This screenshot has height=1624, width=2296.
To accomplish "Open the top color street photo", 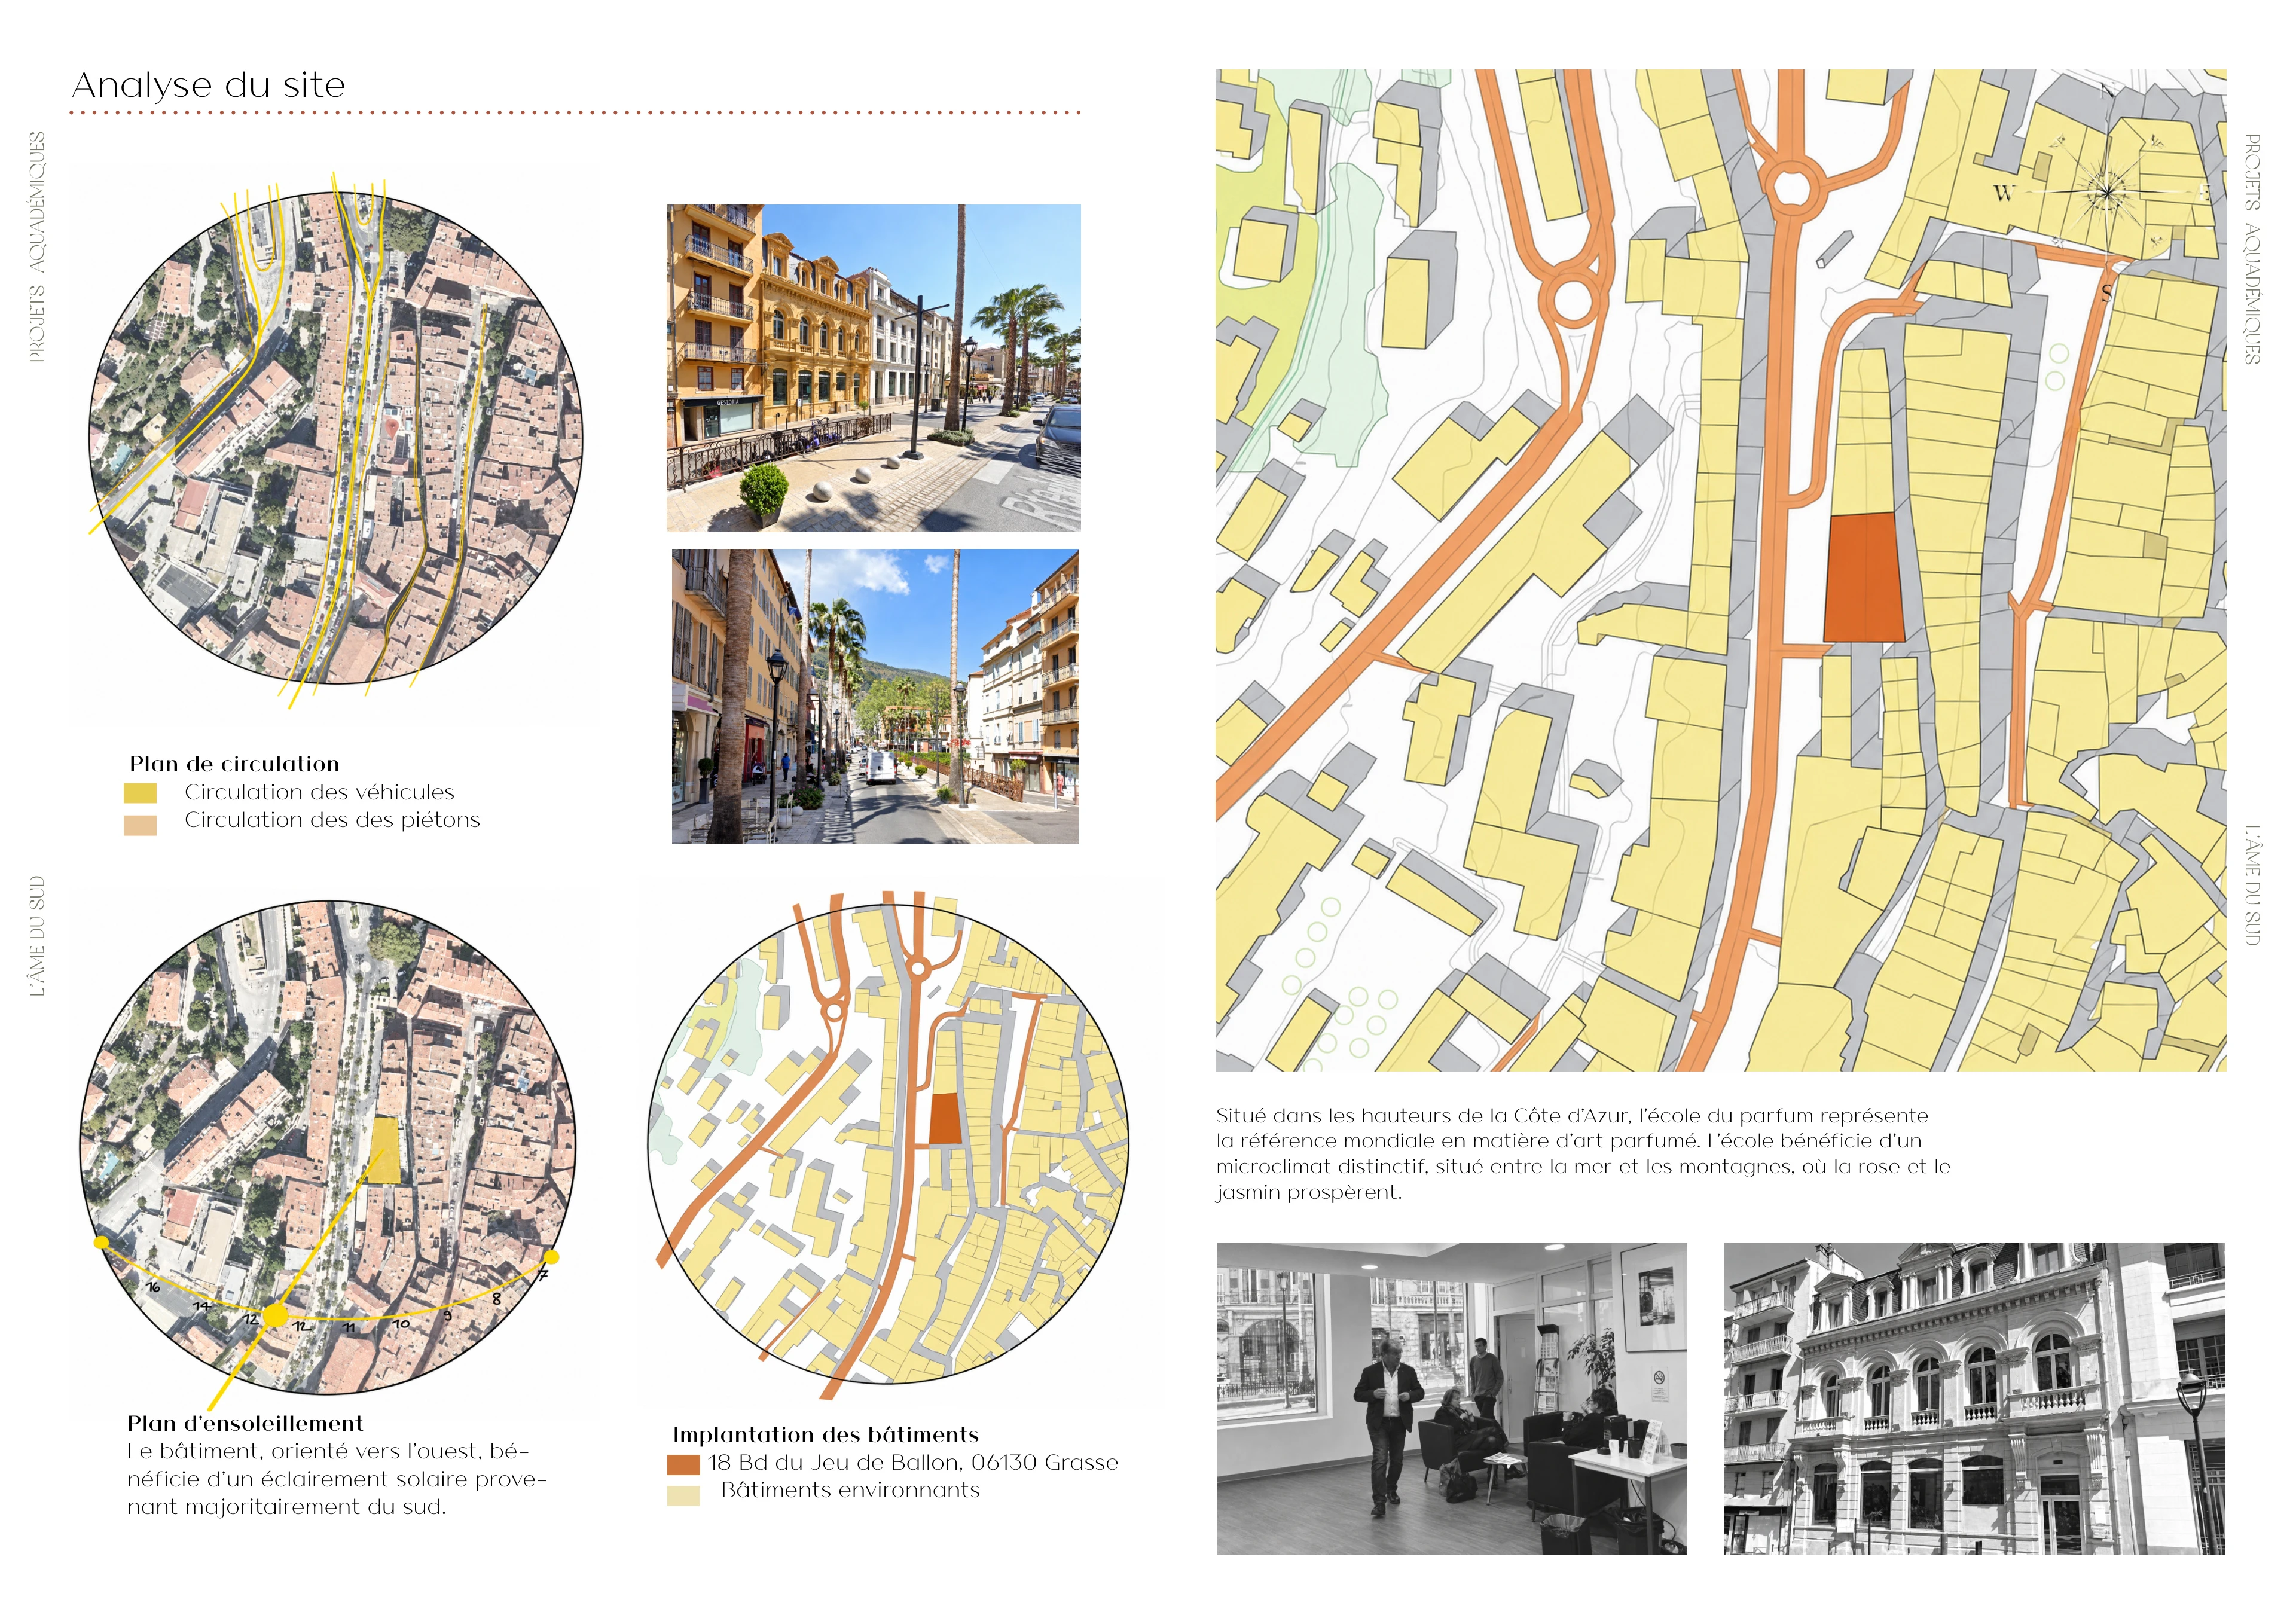I will 874,368.
